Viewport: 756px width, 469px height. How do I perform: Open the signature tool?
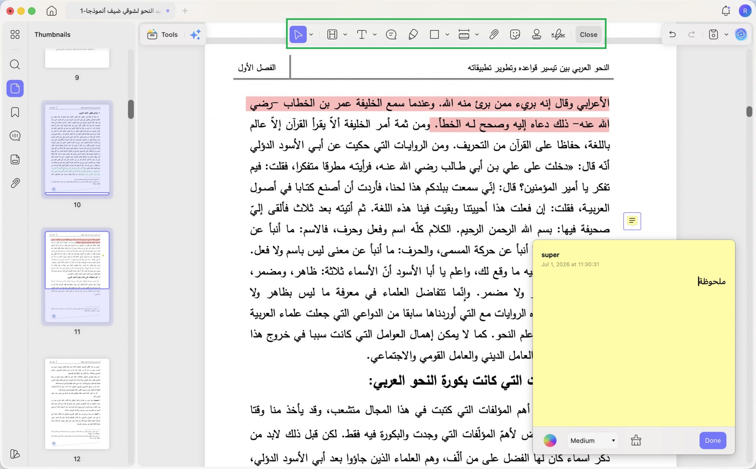click(x=558, y=35)
